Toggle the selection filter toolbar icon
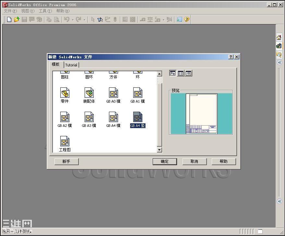Viewport: 285px width, 236px height. [x=100, y=19]
